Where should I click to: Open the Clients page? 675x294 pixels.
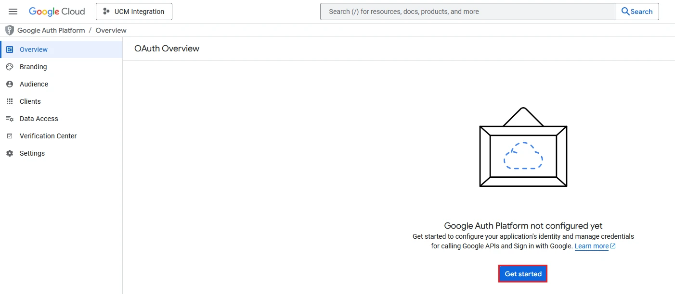61,101
